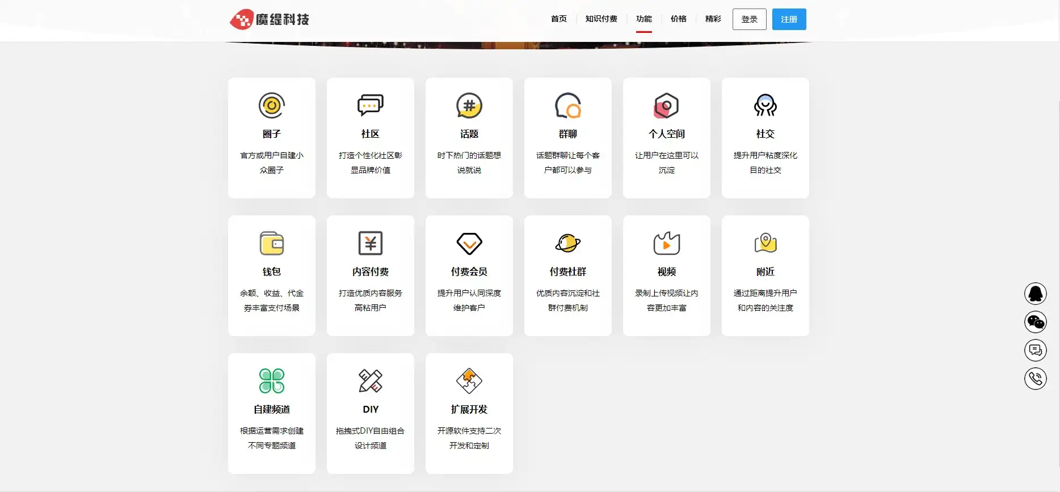Go to 首页 in navigation
Viewport: 1060px width, 492px height.
tap(558, 19)
